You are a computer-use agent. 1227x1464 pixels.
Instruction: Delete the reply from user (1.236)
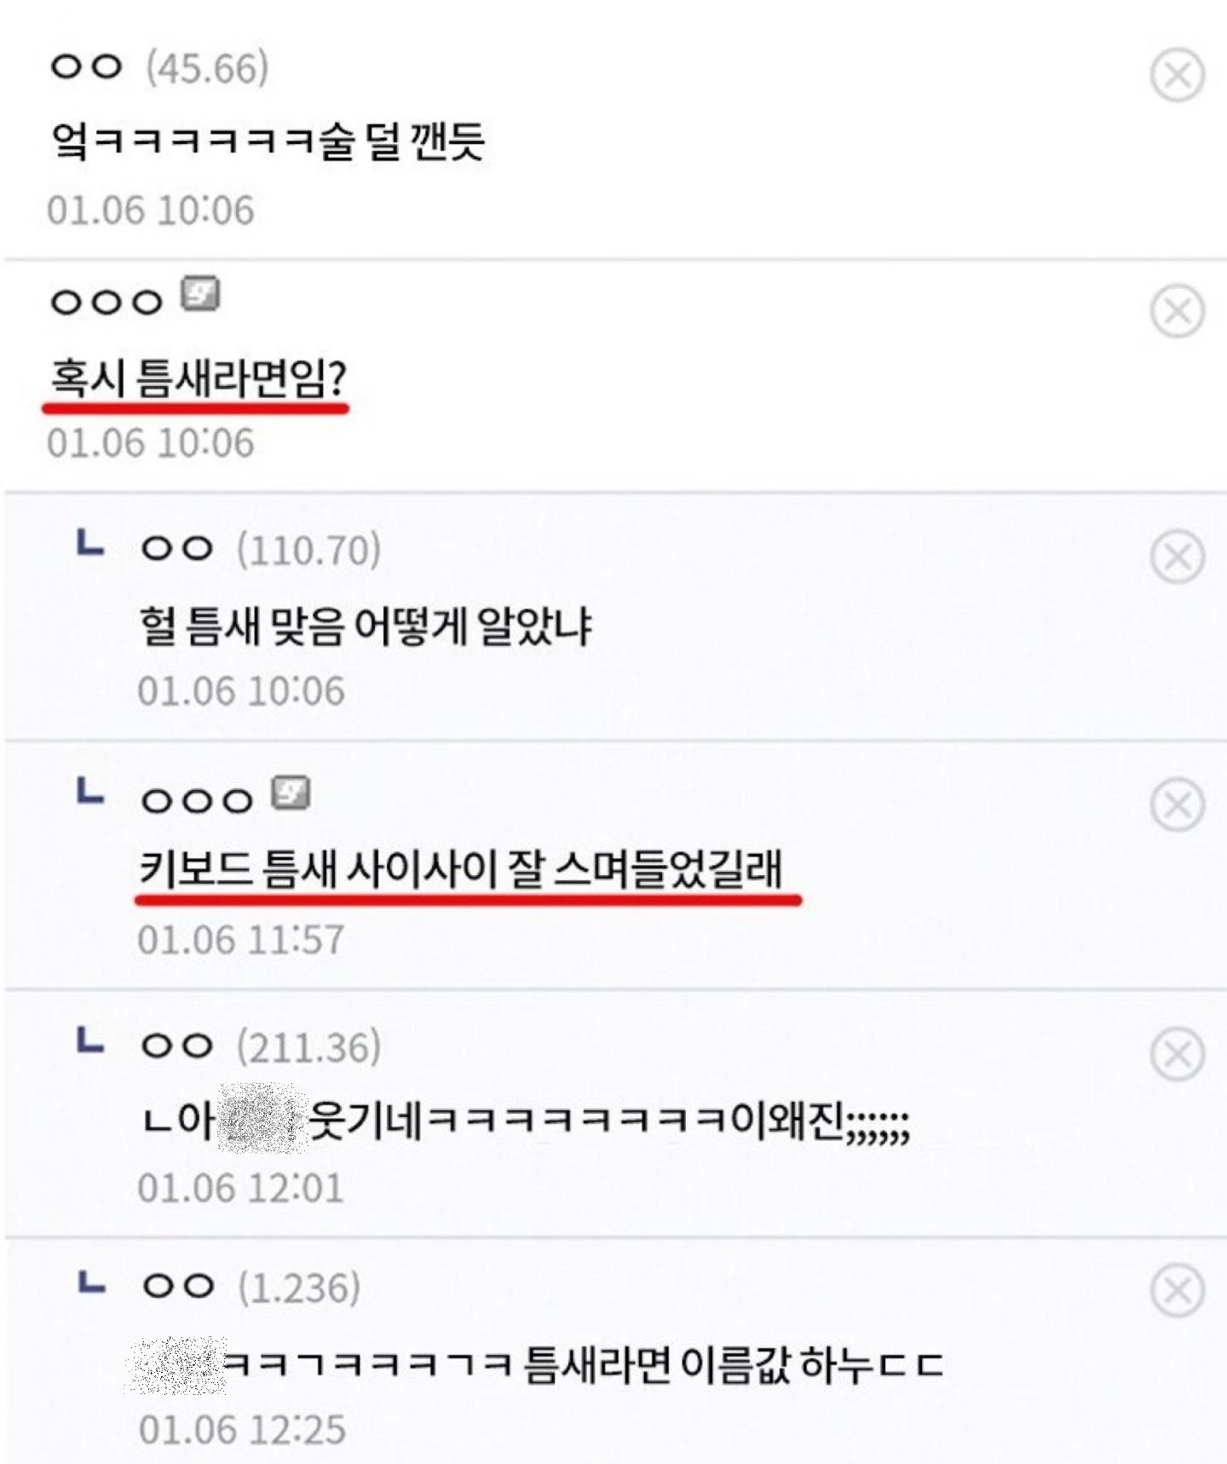[1178, 1290]
